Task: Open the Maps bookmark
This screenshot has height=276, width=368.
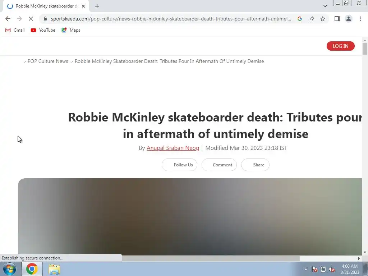Action: coord(71,30)
